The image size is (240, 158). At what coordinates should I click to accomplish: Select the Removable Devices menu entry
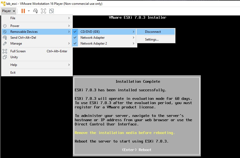pyautogui.click(x=37, y=32)
